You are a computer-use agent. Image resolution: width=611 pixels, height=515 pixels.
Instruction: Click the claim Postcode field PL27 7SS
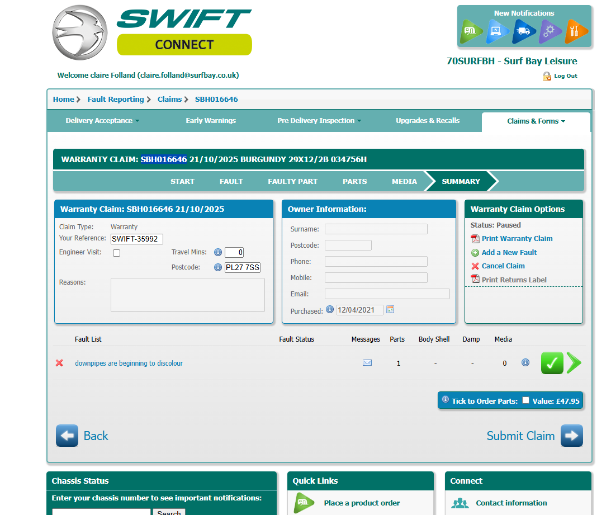coord(243,267)
